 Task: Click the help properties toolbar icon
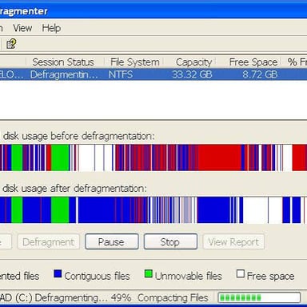tap(11, 44)
